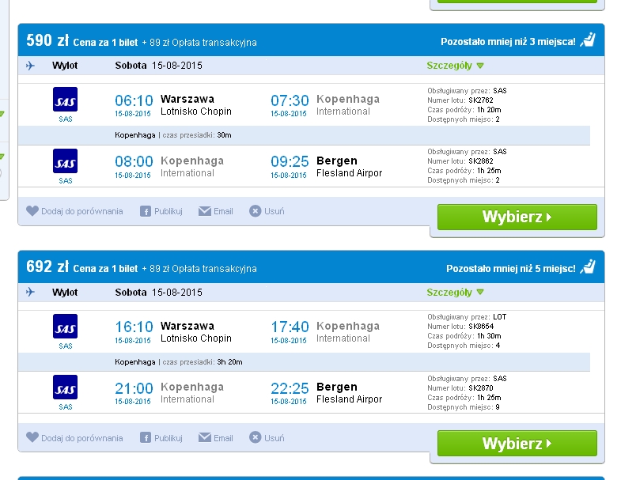Click airplane Wylot icon in 590 zł offer
Screen dimensions: 621x480
pyautogui.click(x=30, y=66)
